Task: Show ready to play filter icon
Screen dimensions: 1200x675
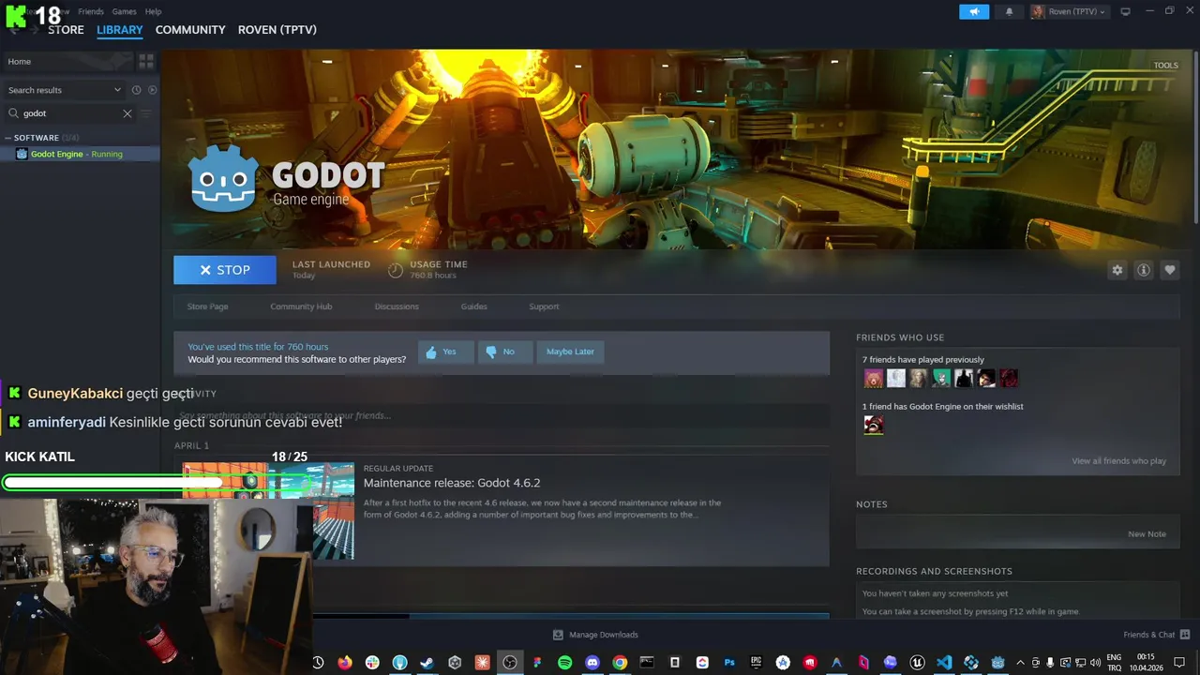Action: [x=153, y=90]
